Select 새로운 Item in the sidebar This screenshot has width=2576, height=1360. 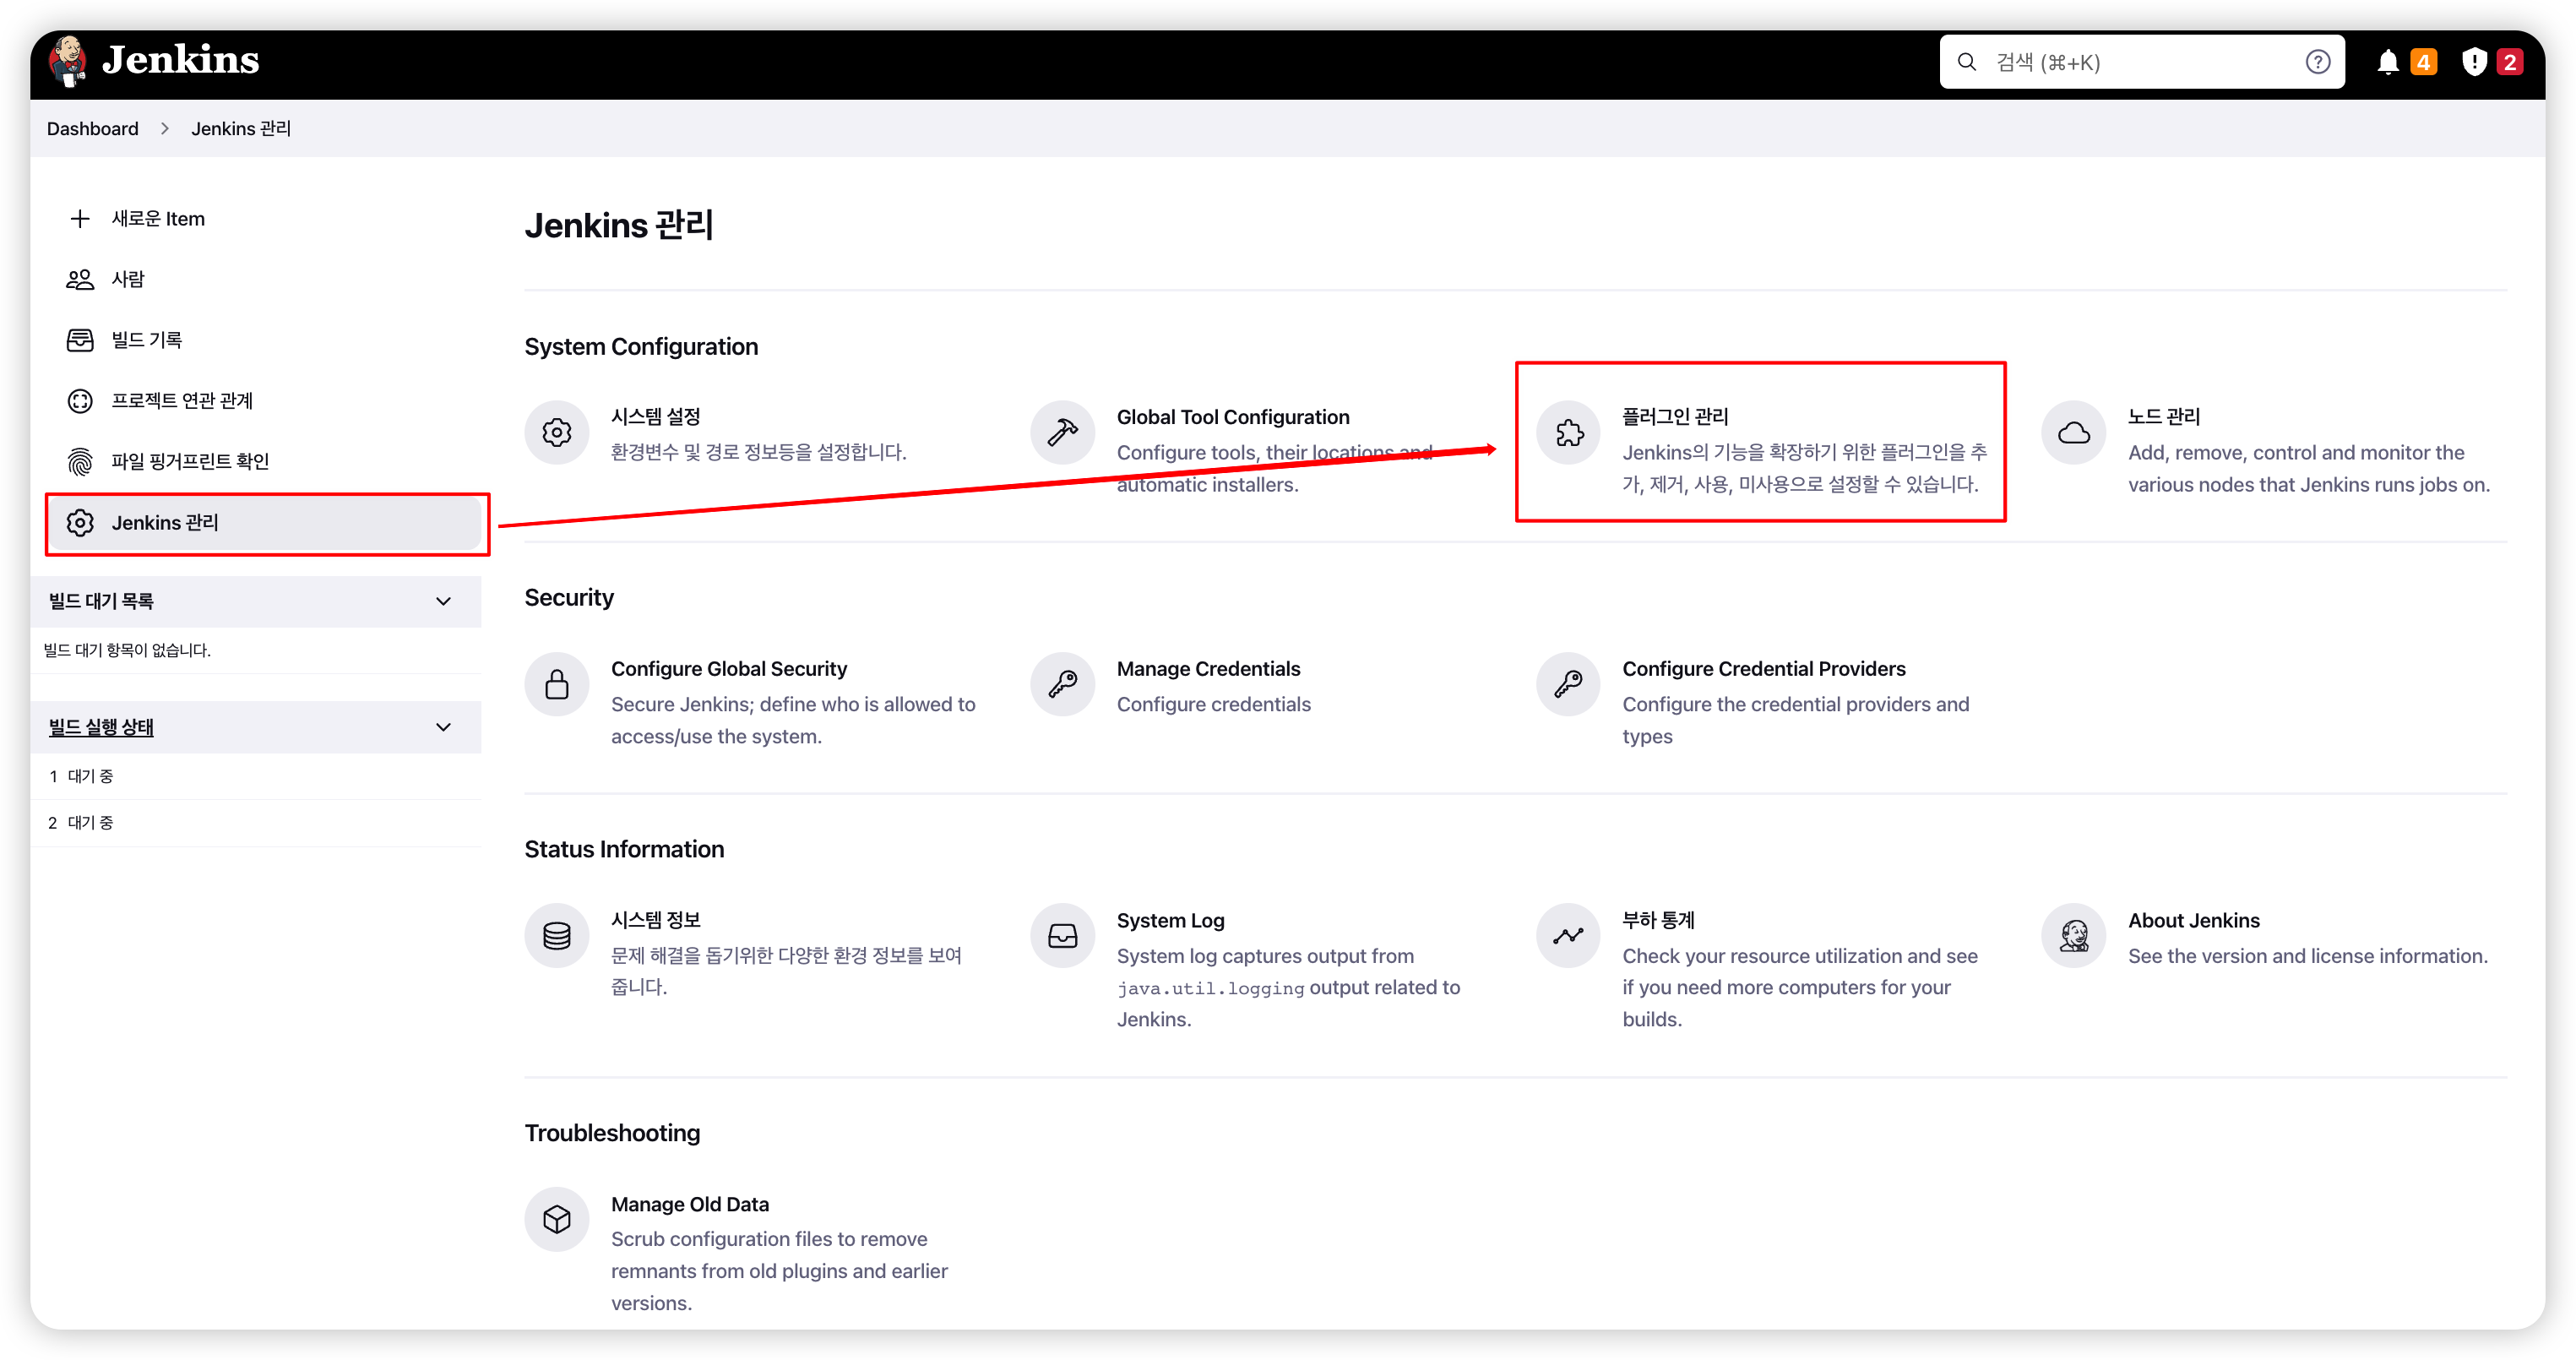158,219
